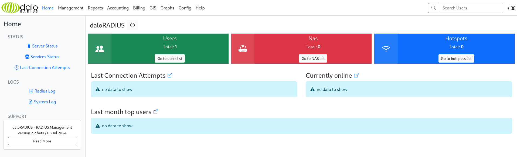517x157 pixels.
Task: Click the 'version 2.2 beta / 03 Jul 2024' text
Action: [42, 133]
